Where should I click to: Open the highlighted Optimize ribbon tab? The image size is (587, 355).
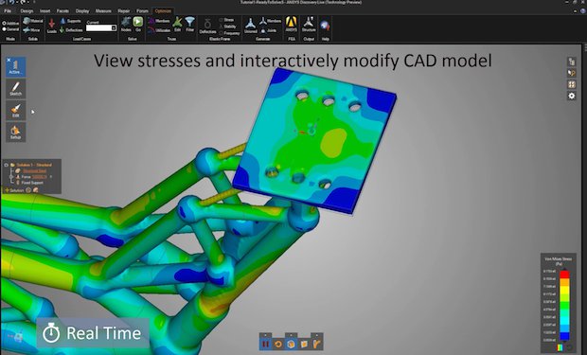pyautogui.click(x=163, y=10)
